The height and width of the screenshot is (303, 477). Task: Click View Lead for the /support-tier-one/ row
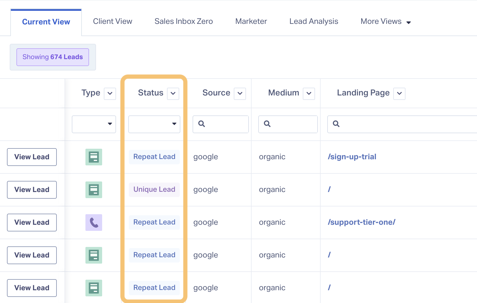(32, 223)
